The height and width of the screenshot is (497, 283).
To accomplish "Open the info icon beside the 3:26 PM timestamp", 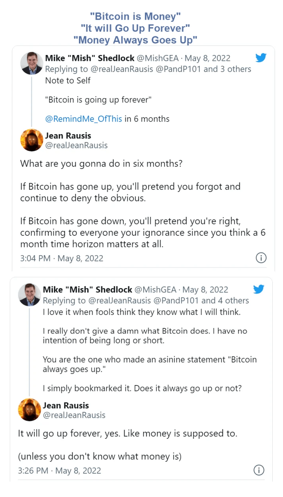I will pos(259,470).
